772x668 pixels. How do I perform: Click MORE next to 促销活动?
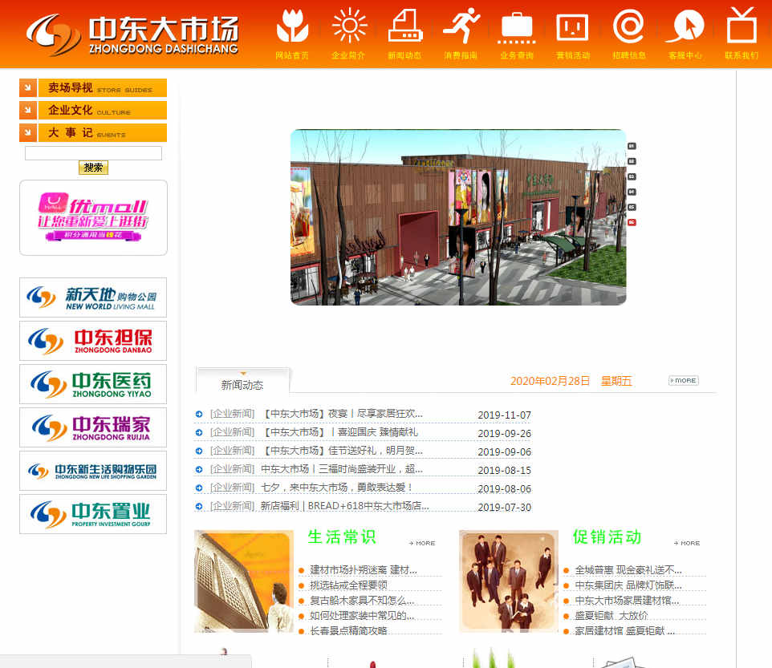pyautogui.click(x=687, y=543)
